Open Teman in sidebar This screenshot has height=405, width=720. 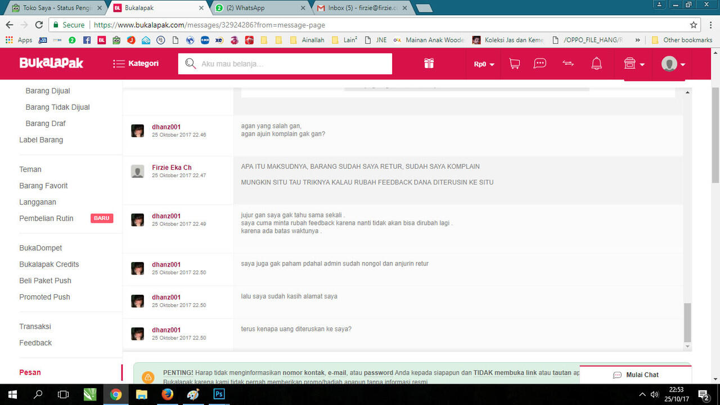[30, 169]
